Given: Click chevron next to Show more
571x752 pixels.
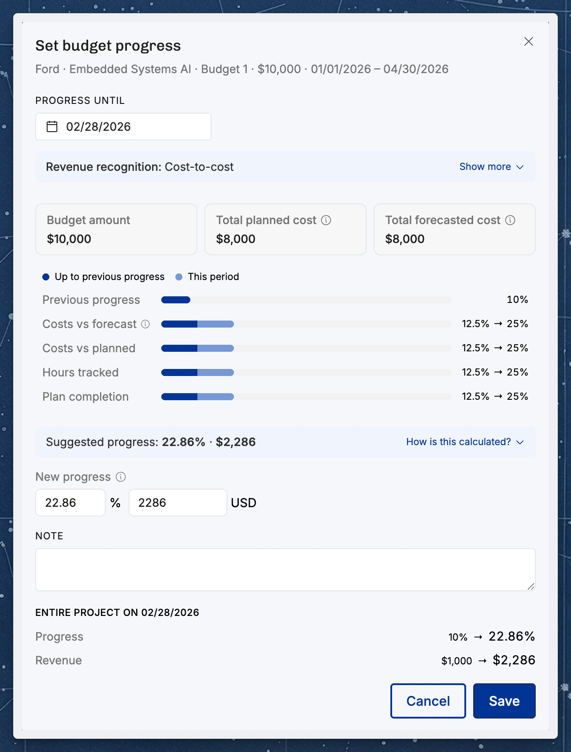Looking at the screenshot, I should click(x=520, y=167).
